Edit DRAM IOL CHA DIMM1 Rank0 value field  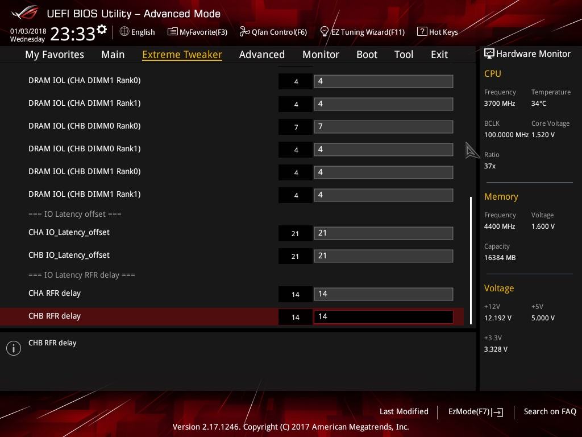[384, 81]
